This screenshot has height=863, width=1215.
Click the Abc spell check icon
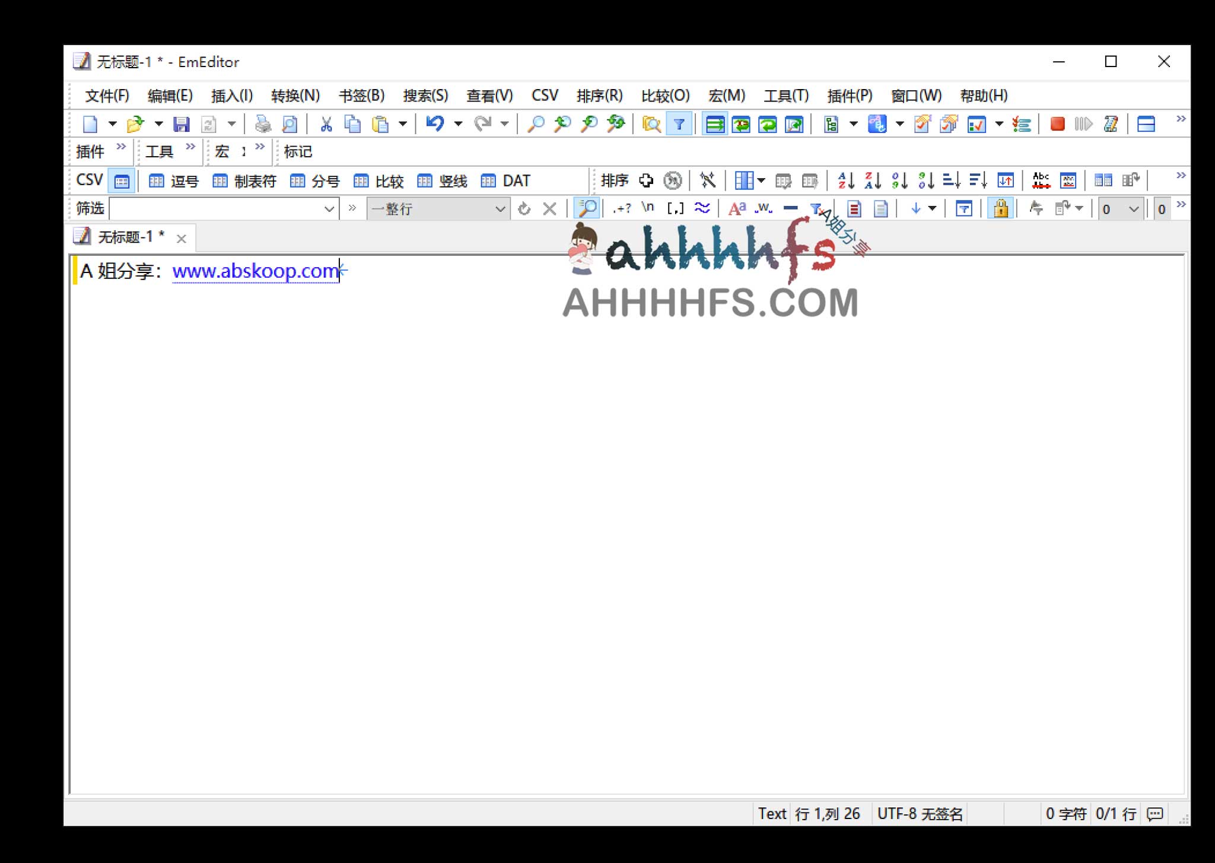point(1042,180)
